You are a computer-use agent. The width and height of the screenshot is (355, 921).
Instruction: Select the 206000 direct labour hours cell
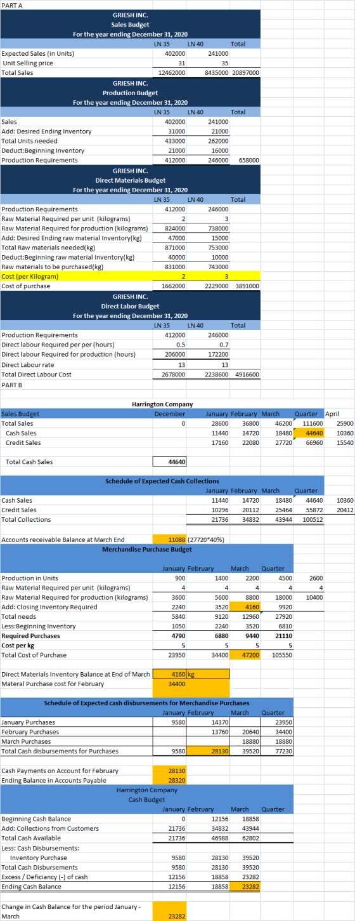tap(175, 354)
